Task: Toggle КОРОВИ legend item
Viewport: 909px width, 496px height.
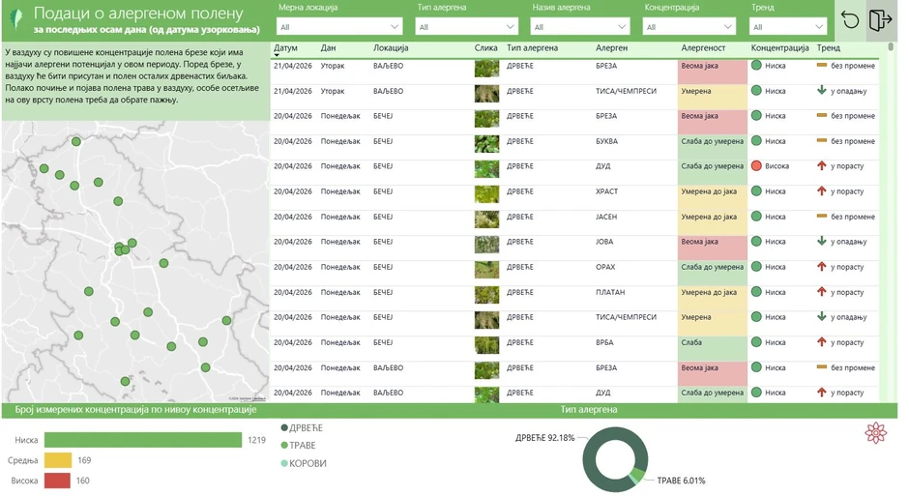Action: [x=302, y=463]
